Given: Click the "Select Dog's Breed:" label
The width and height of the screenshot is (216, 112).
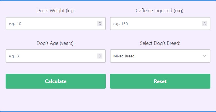Looking at the screenshot, I should click(x=160, y=43).
